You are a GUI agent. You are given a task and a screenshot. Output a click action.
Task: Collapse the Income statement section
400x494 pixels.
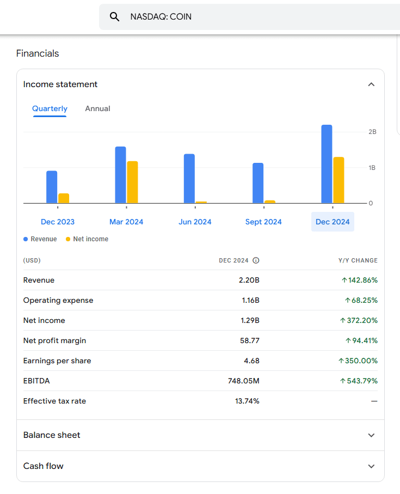(x=371, y=84)
